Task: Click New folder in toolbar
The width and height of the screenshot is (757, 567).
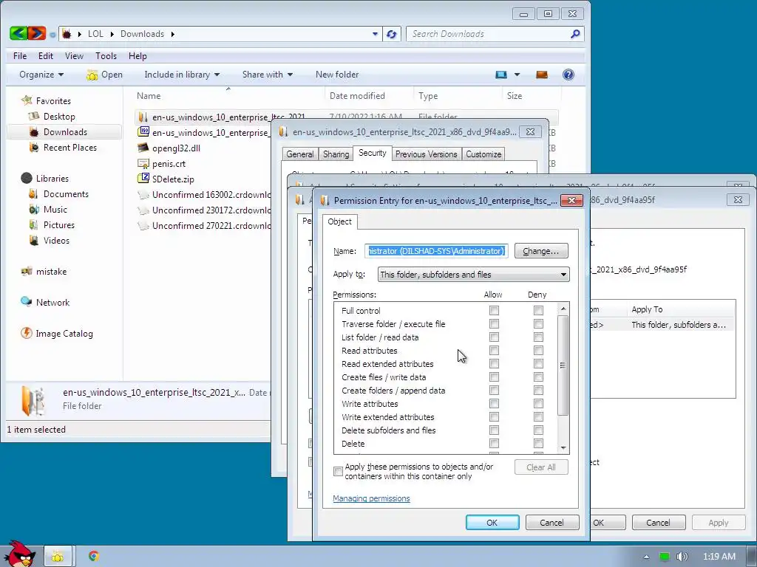Action: click(x=337, y=75)
